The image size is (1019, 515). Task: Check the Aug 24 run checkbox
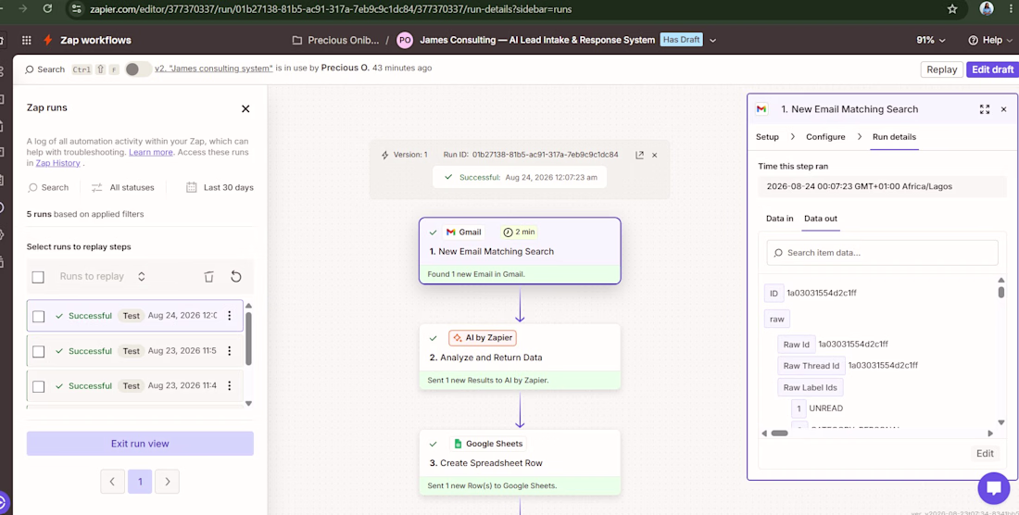tap(38, 316)
